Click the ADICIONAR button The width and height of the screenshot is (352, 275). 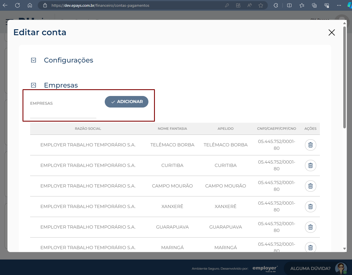pyautogui.click(x=126, y=102)
